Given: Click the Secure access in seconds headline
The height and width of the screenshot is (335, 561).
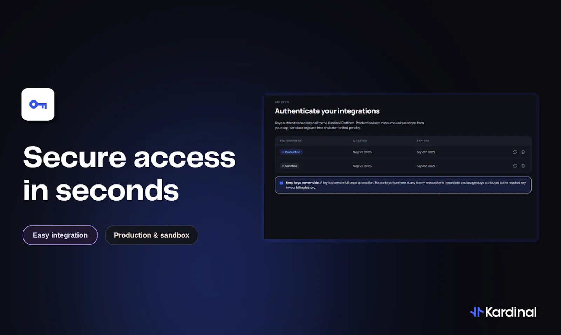Looking at the screenshot, I should pos(129,174).
